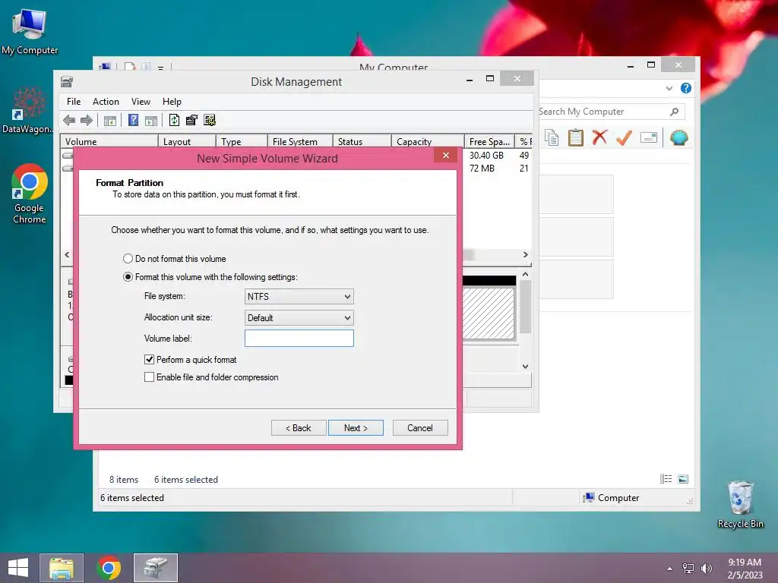Click the File System column header
Screen dimensions: 778x583
[300, 141]
